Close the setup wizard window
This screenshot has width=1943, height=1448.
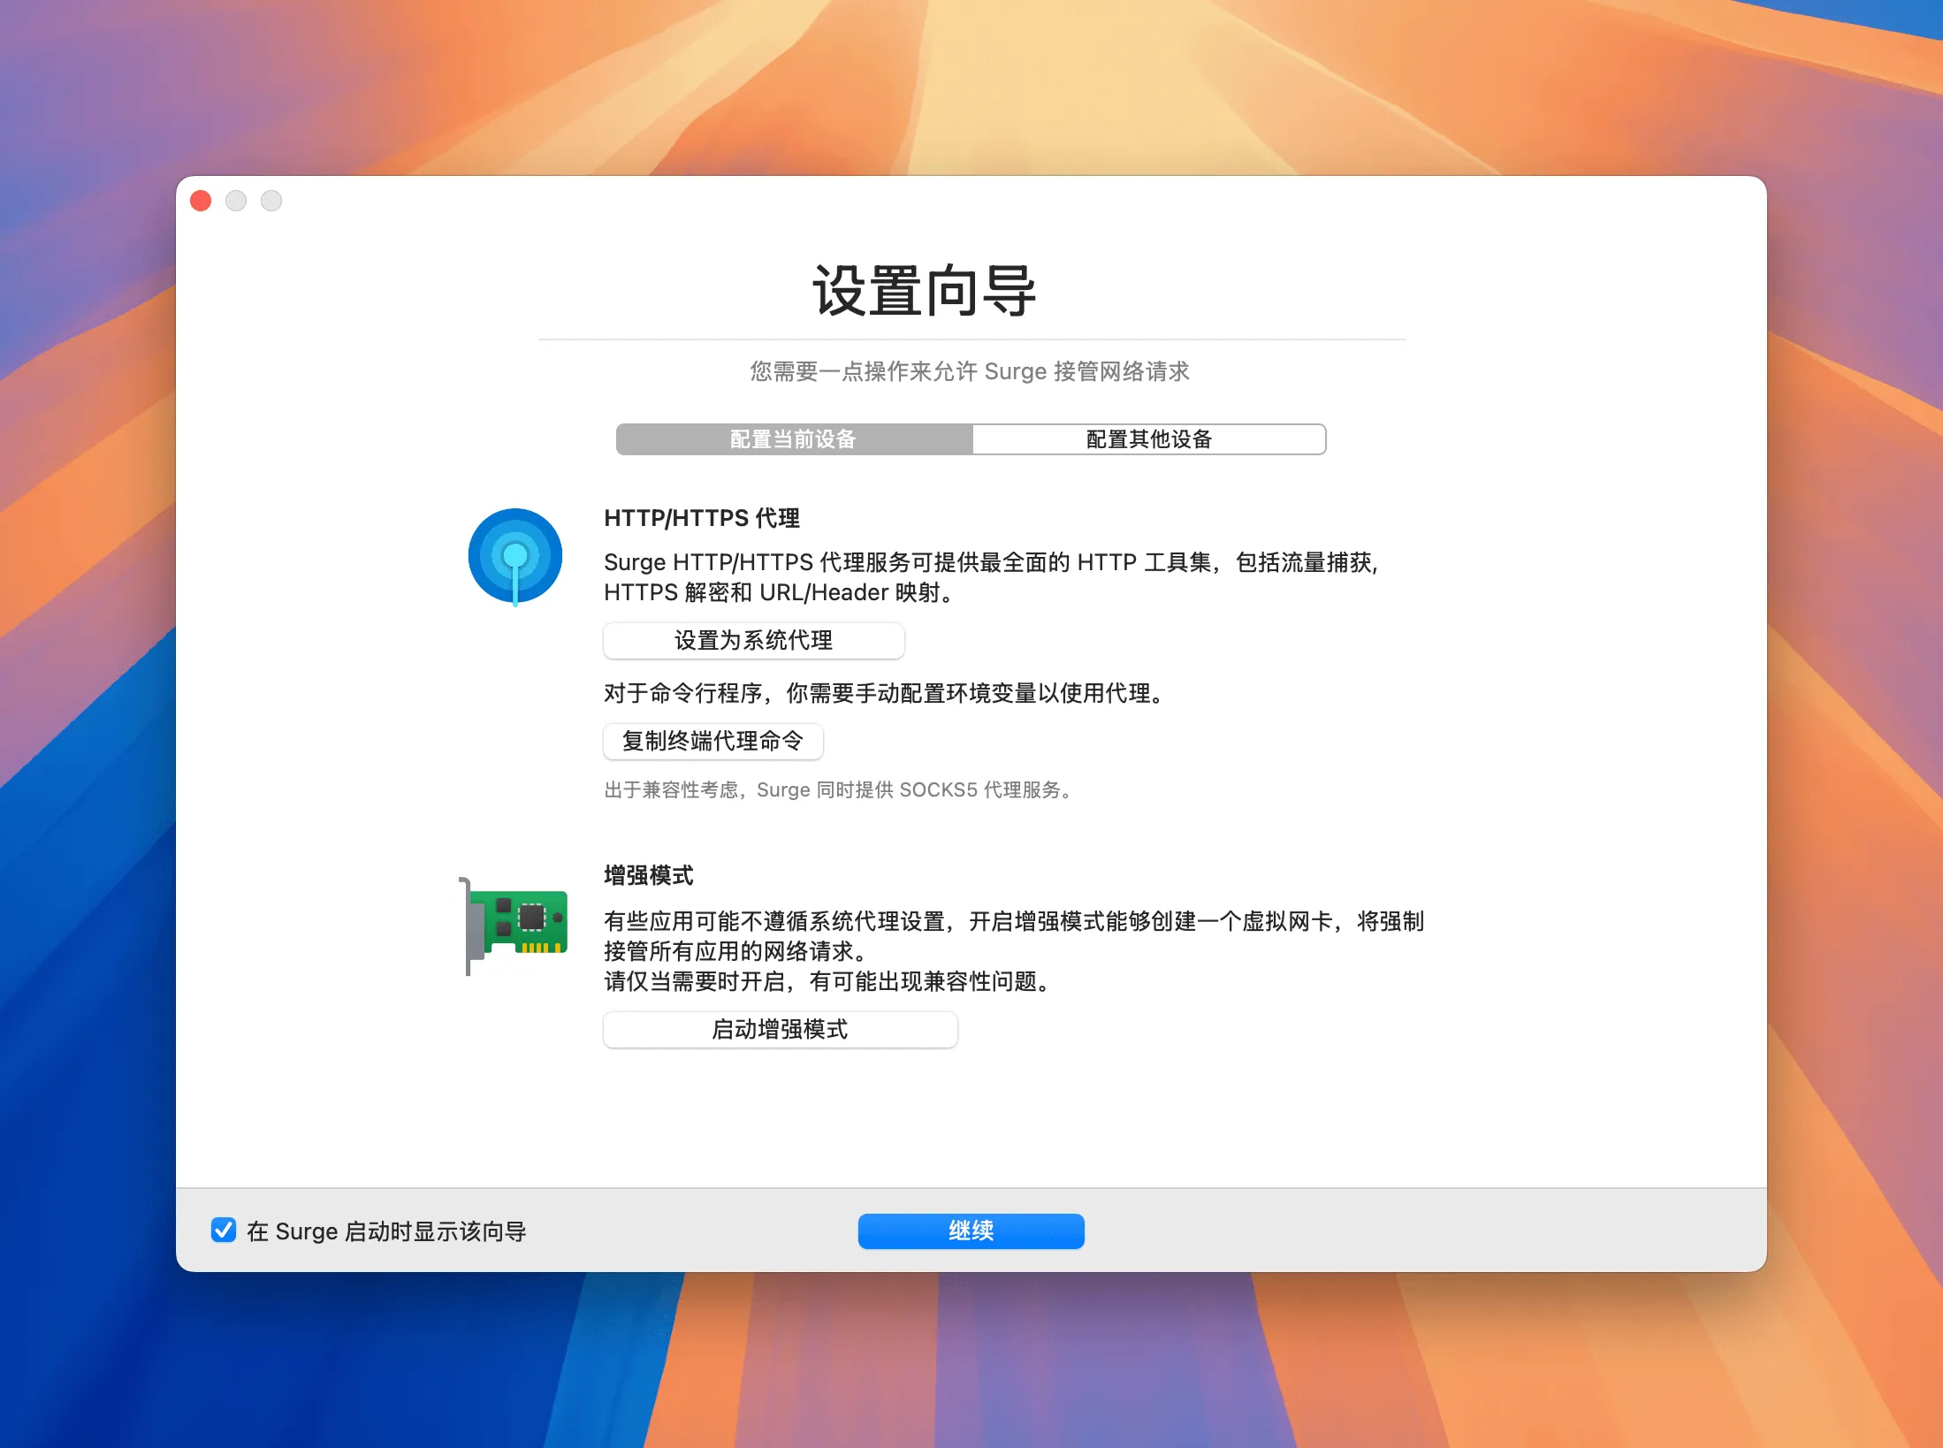[x=201, y=201]
